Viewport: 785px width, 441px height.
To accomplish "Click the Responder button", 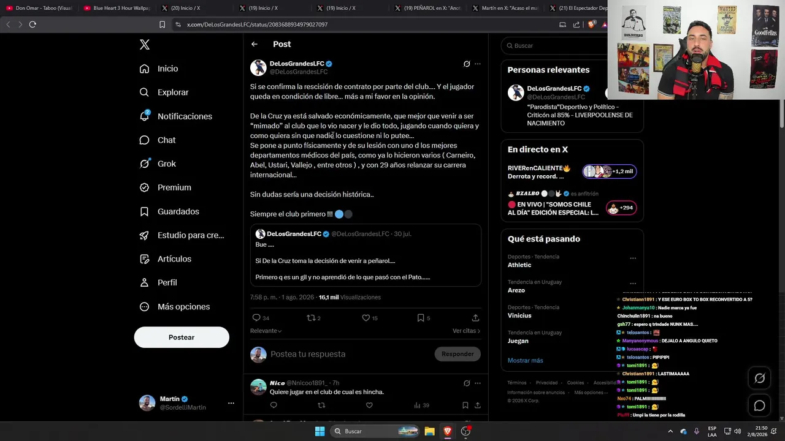I will point(458,354).
